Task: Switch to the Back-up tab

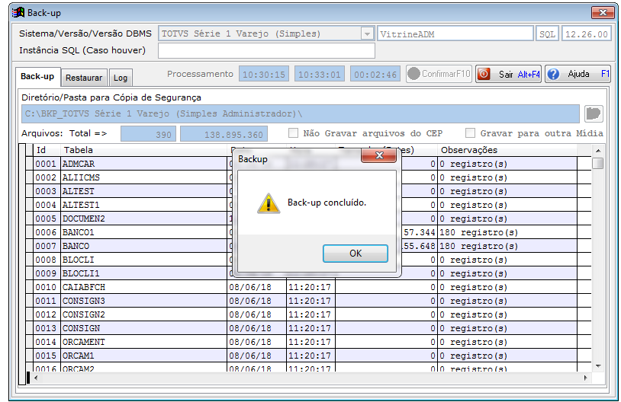Action: 37,76
